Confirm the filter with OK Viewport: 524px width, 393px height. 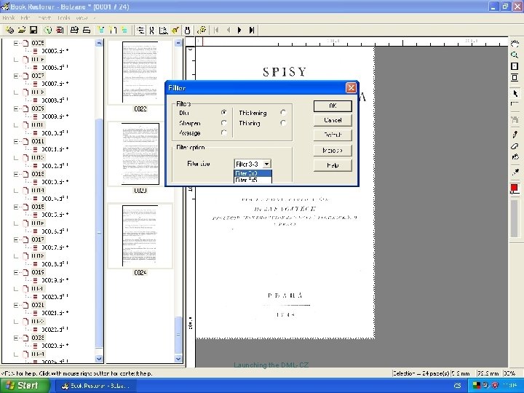pos(333,106)
